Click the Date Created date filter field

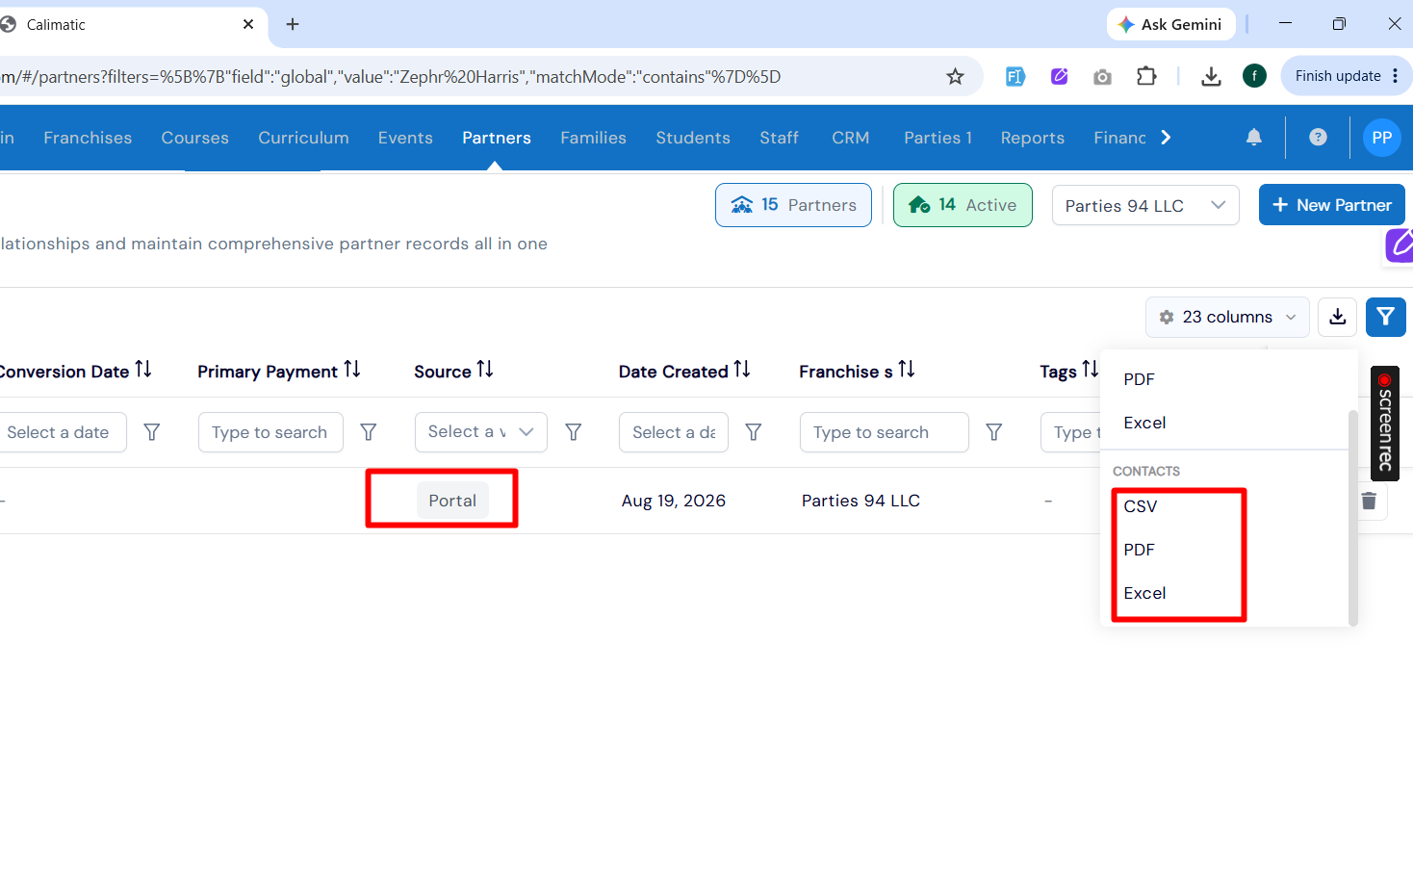coord(674,432)
